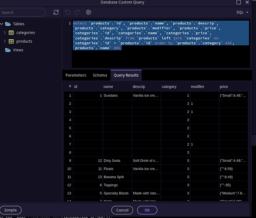This screenshot has width=256, height=218.
Task: Click the Dirty Soda name cell
Action: (117, 160)
